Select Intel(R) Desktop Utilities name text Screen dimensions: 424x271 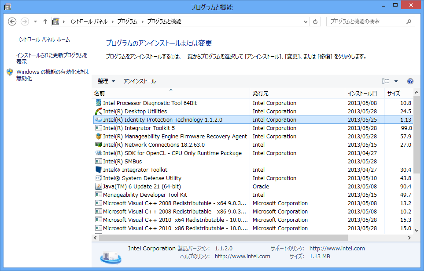(135, 112)
